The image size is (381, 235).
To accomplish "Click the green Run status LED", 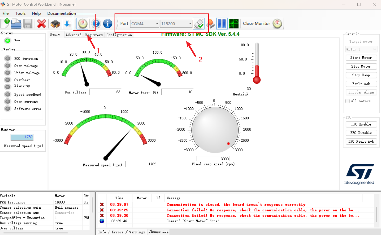I will 8,41.
